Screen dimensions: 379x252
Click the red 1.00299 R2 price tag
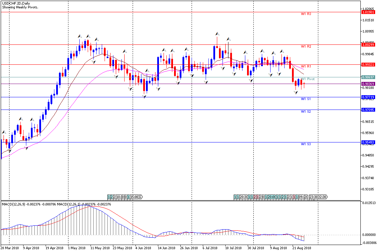(368, 45)
